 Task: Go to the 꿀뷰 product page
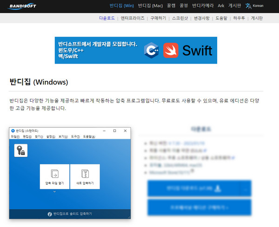184,6
